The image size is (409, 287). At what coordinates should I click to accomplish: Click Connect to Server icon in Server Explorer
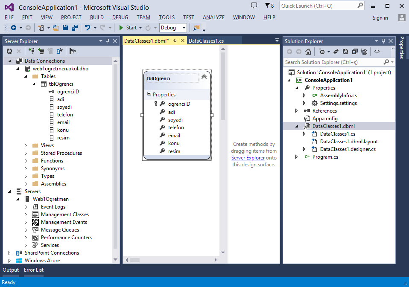tap(41, 51)
